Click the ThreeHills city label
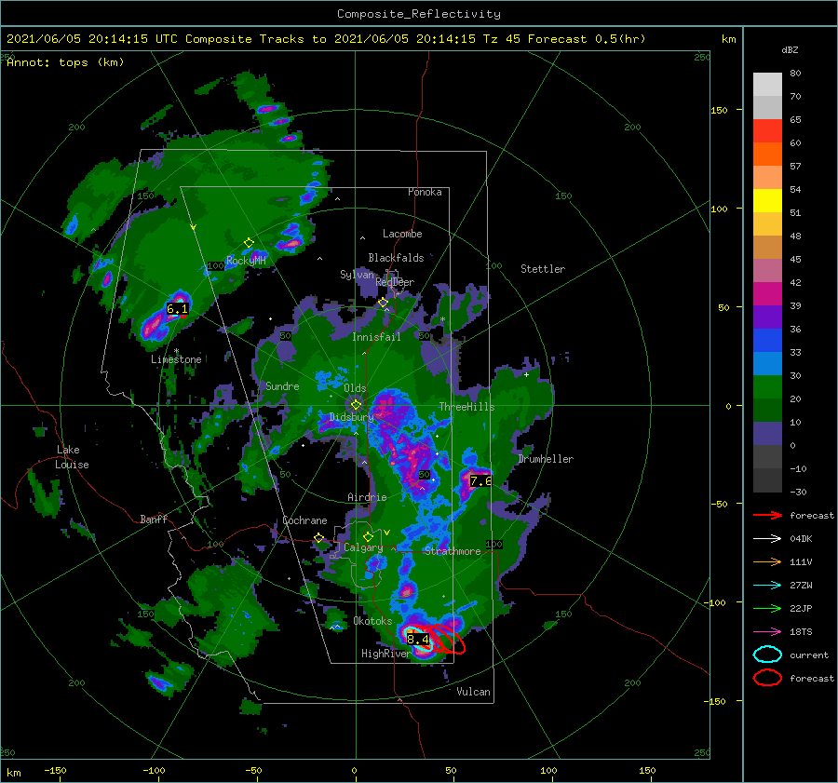 click(466, 407)
